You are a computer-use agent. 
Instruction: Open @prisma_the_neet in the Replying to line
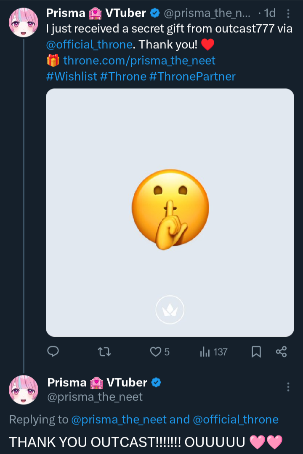119,420
